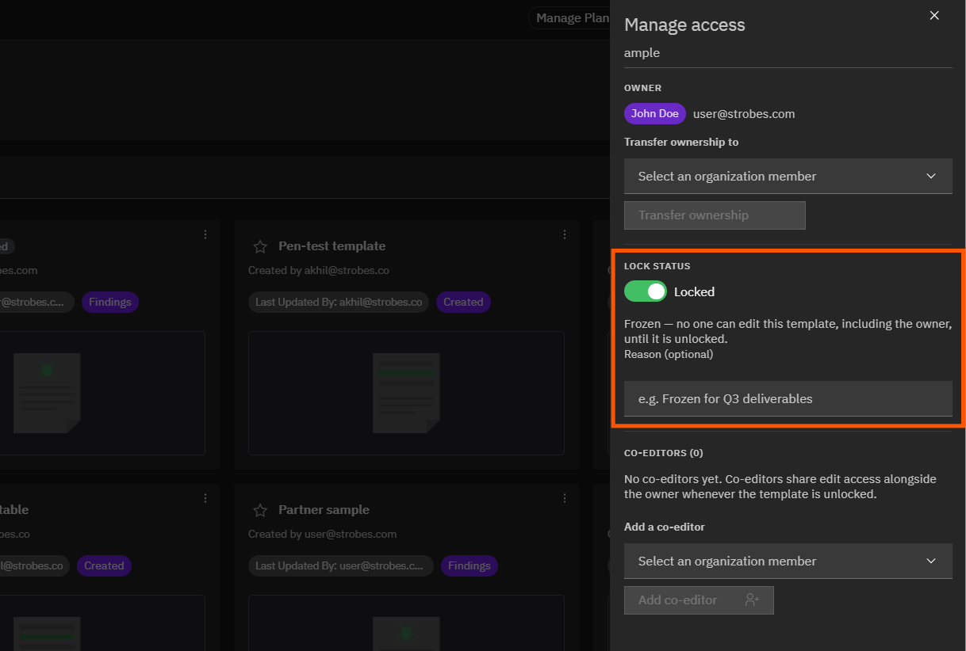
Task: Open Add a co-editor member dropdown
Action: tap(788, 561)
